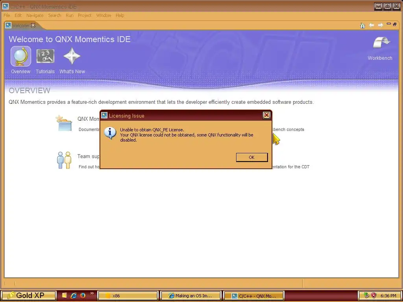The width and height of the screenshot is (403, 302).
Task: Click the safely remove hardware tray icon
Action: point(366,295)
